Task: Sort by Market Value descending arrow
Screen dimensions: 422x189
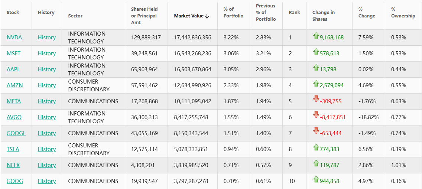Action: pyautogui.click(x=207, y=16)
